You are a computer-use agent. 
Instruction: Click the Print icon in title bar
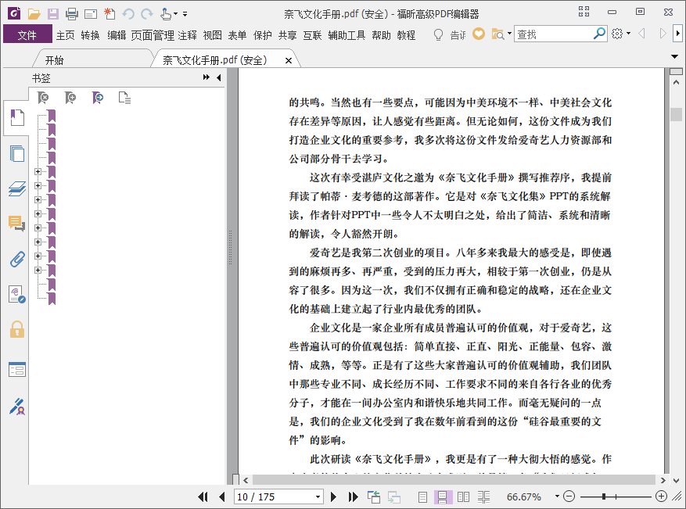tap(72, 14)
